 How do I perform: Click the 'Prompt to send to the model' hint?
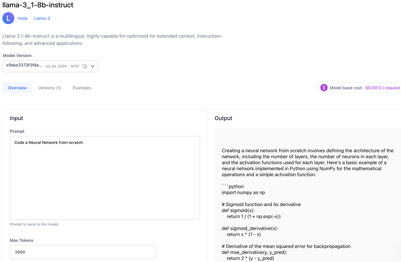click(x=34, y=224)
